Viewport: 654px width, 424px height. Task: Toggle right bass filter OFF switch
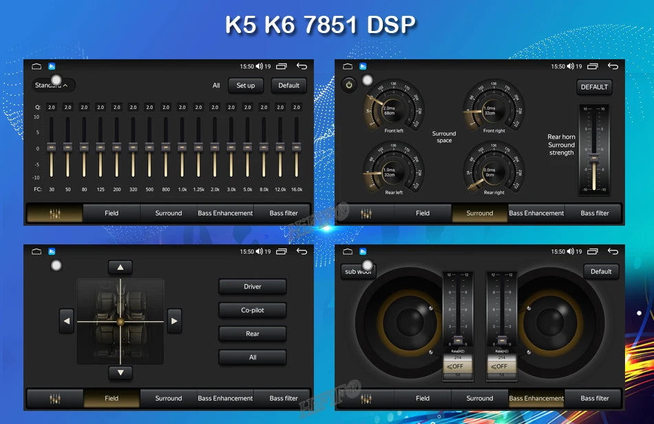click(x=502, y=366)
